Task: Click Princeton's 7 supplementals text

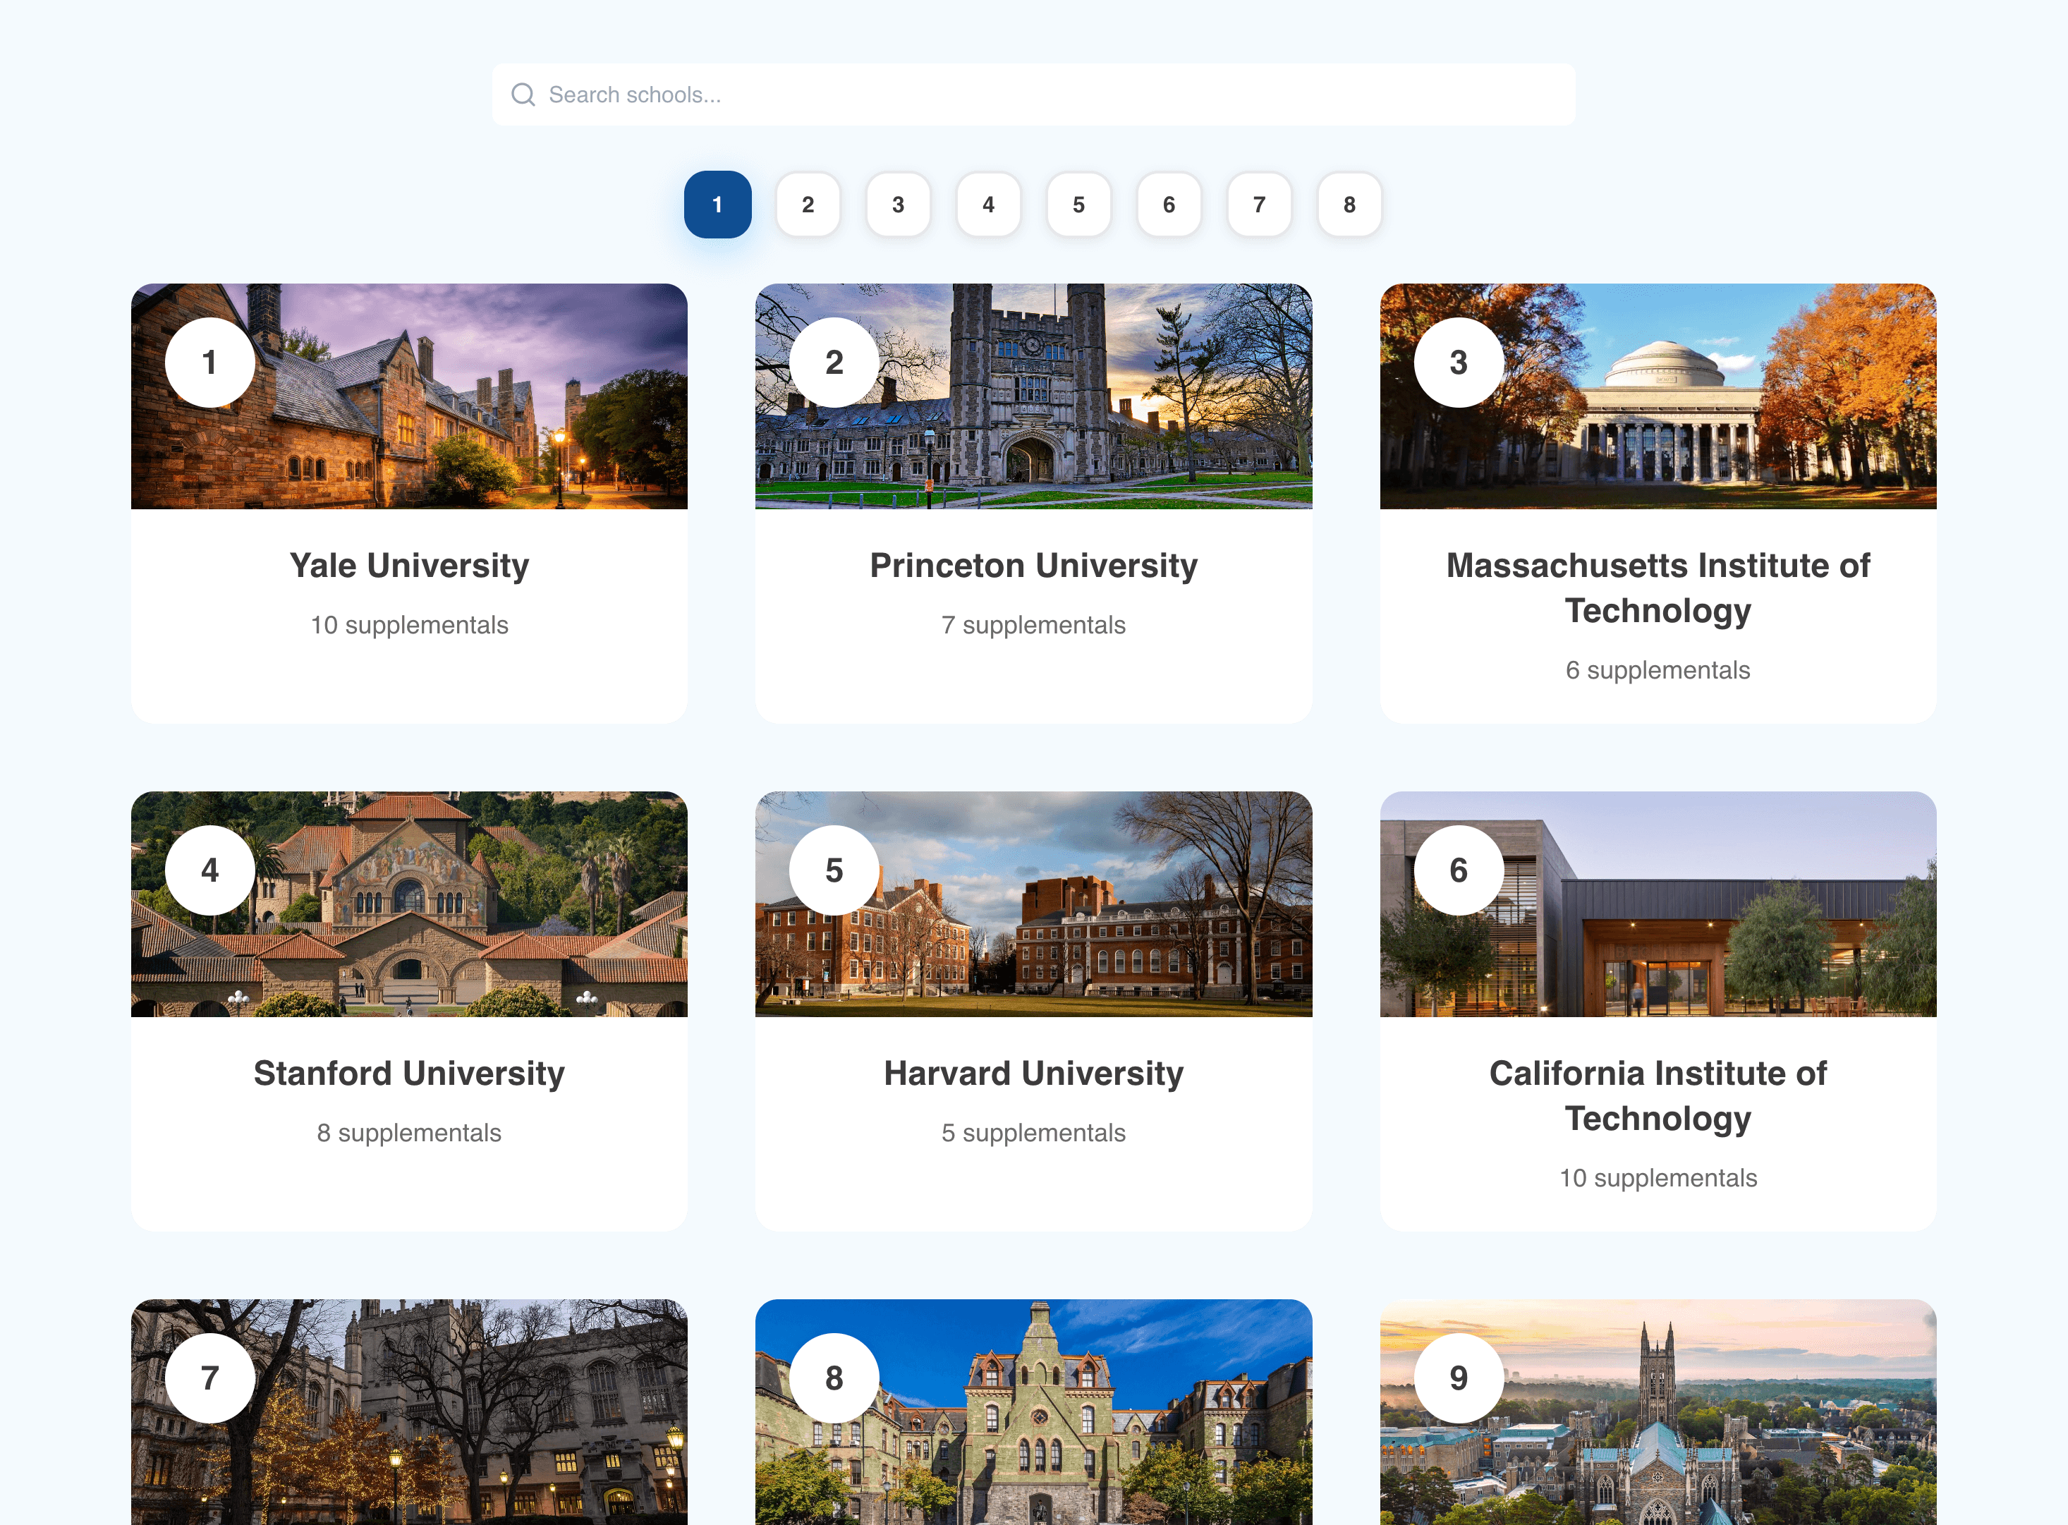Action: tap(1033, 625)
